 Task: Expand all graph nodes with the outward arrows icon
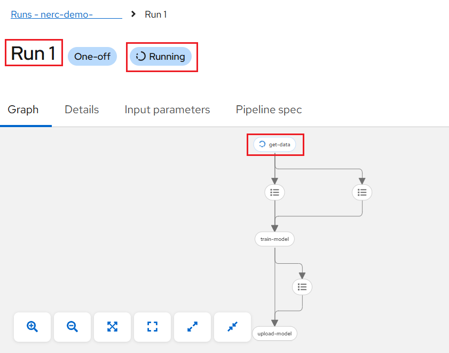click(x=192, y=327)
